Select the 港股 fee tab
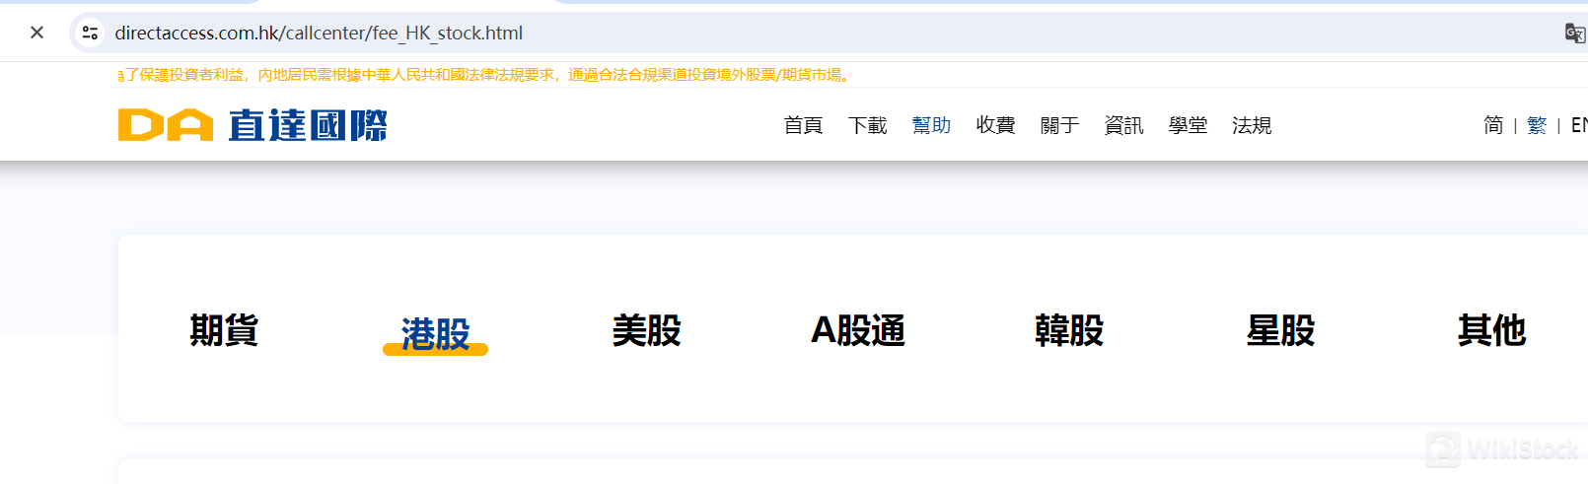Viewport: 1588px width, 484px height. [x=435, y=334]
